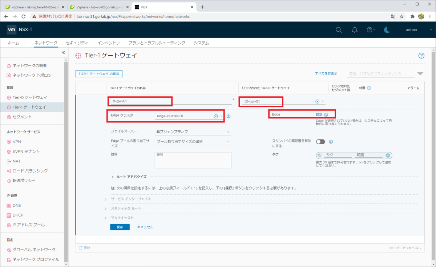Viewport: 436px width, 267px height.
Task: Open ネットワーク トポロジ in sidebar
Action: [32, 75]
